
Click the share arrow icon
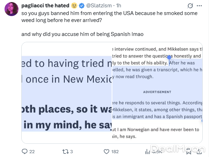coord(199,151)
